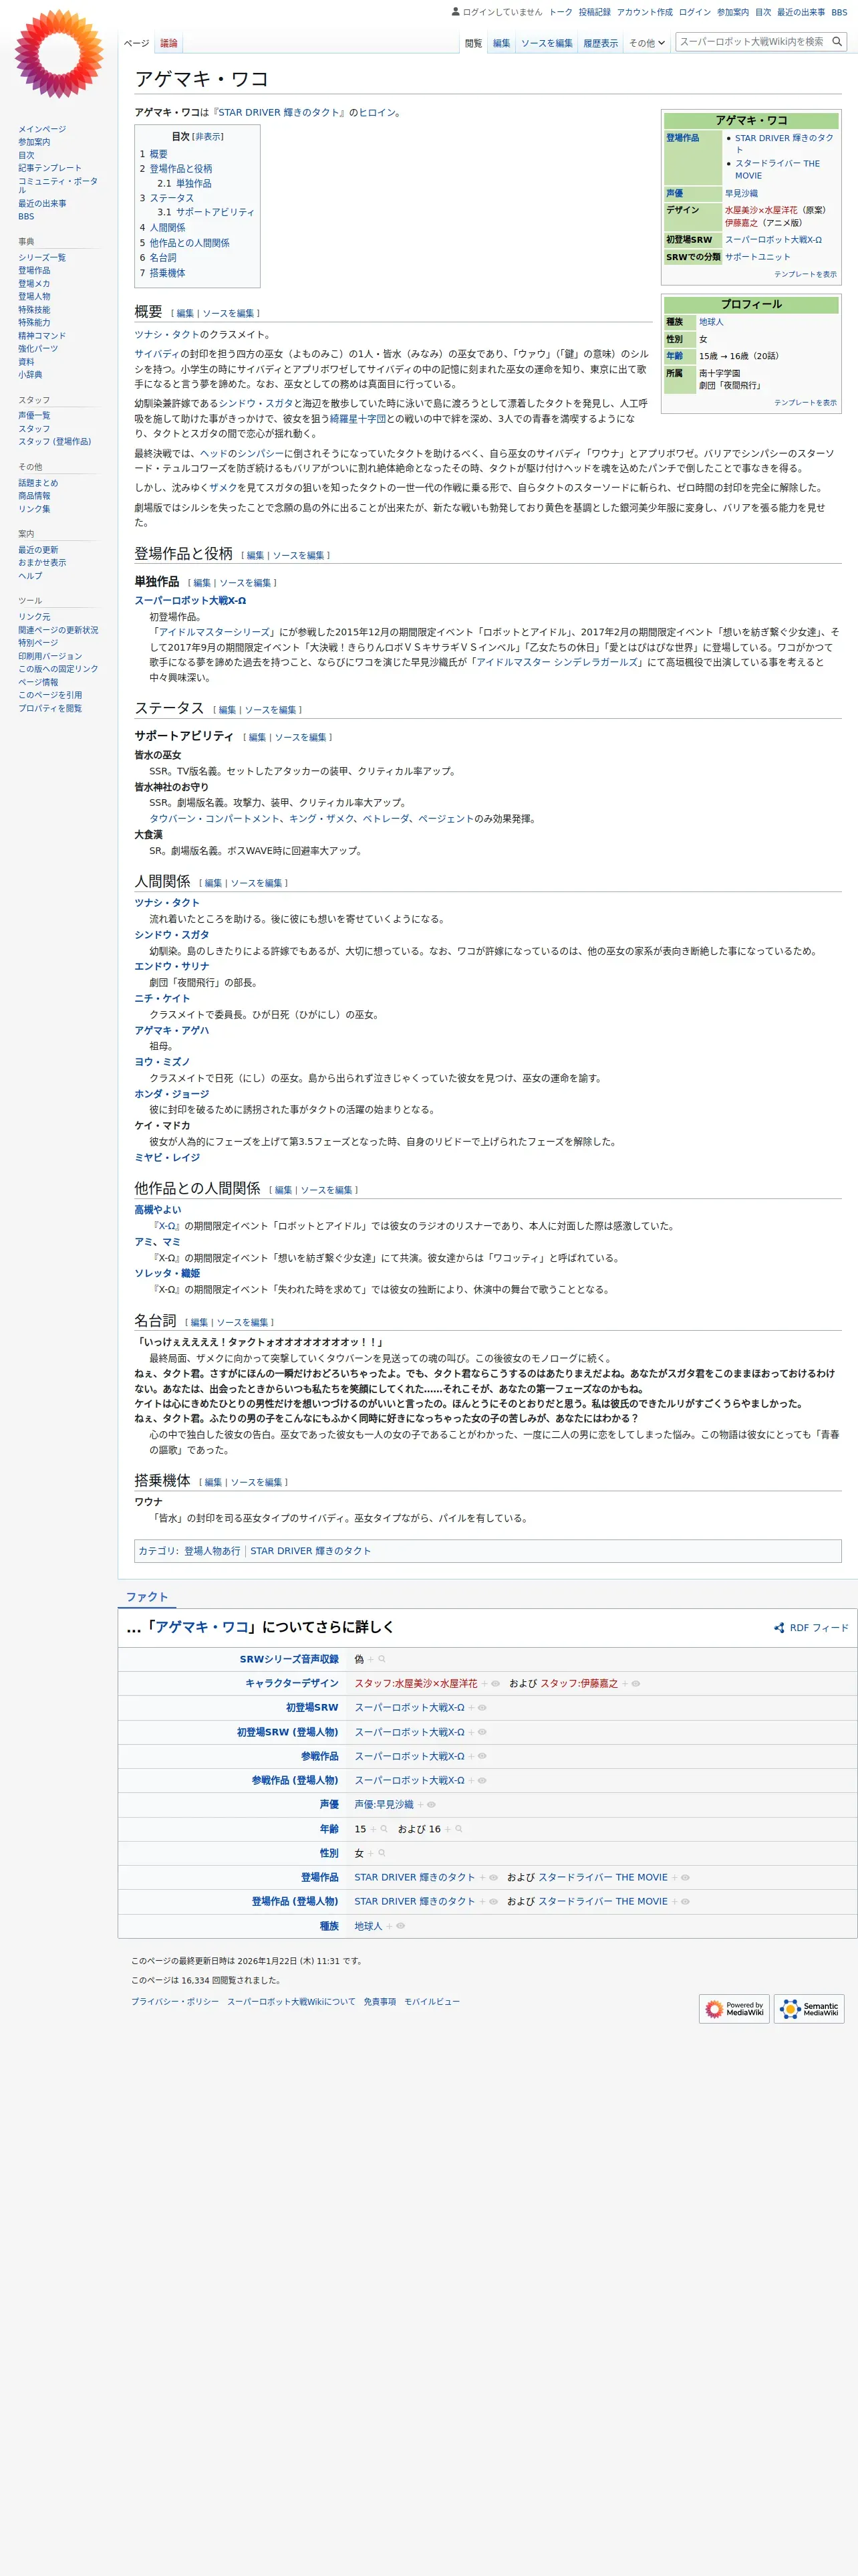858x2576 pixels.
Task: Jump to 人間関係 in the contents list
Action: point(167,228)
